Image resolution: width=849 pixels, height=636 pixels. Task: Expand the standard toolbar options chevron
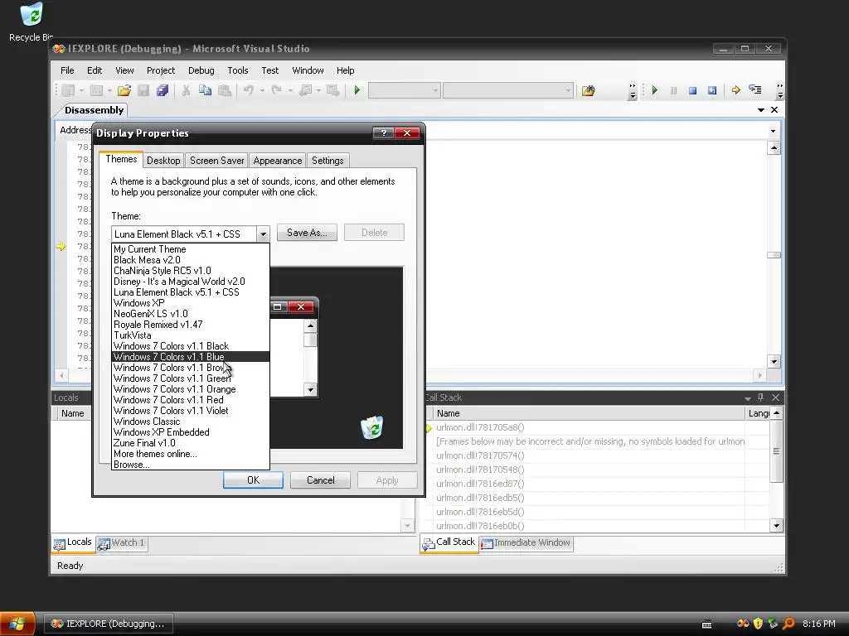point(633,91)
